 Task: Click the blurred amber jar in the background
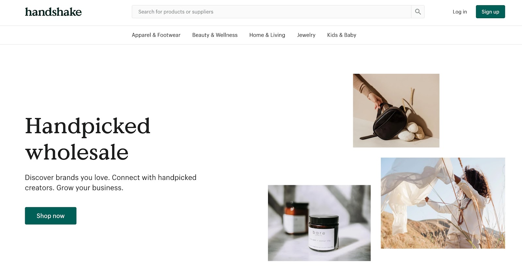coord(296,217)
